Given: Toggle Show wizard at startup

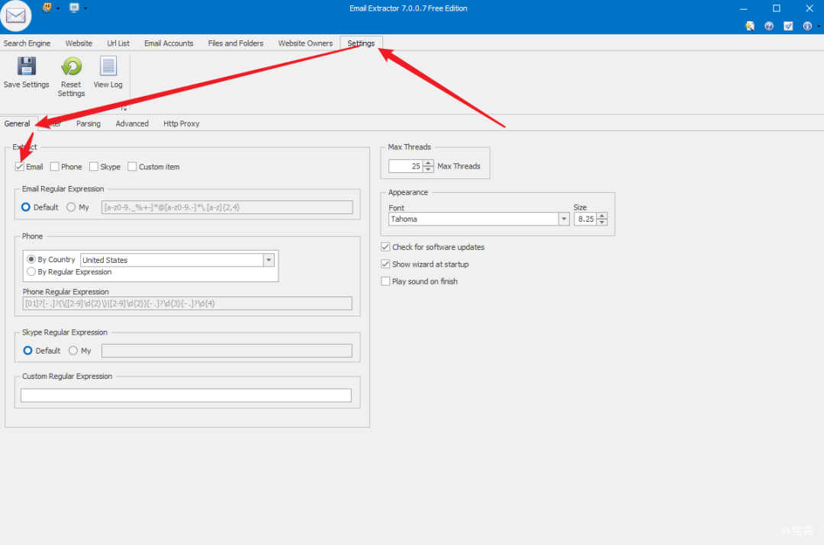Looking at the screenshot, I should click(385, 264).
